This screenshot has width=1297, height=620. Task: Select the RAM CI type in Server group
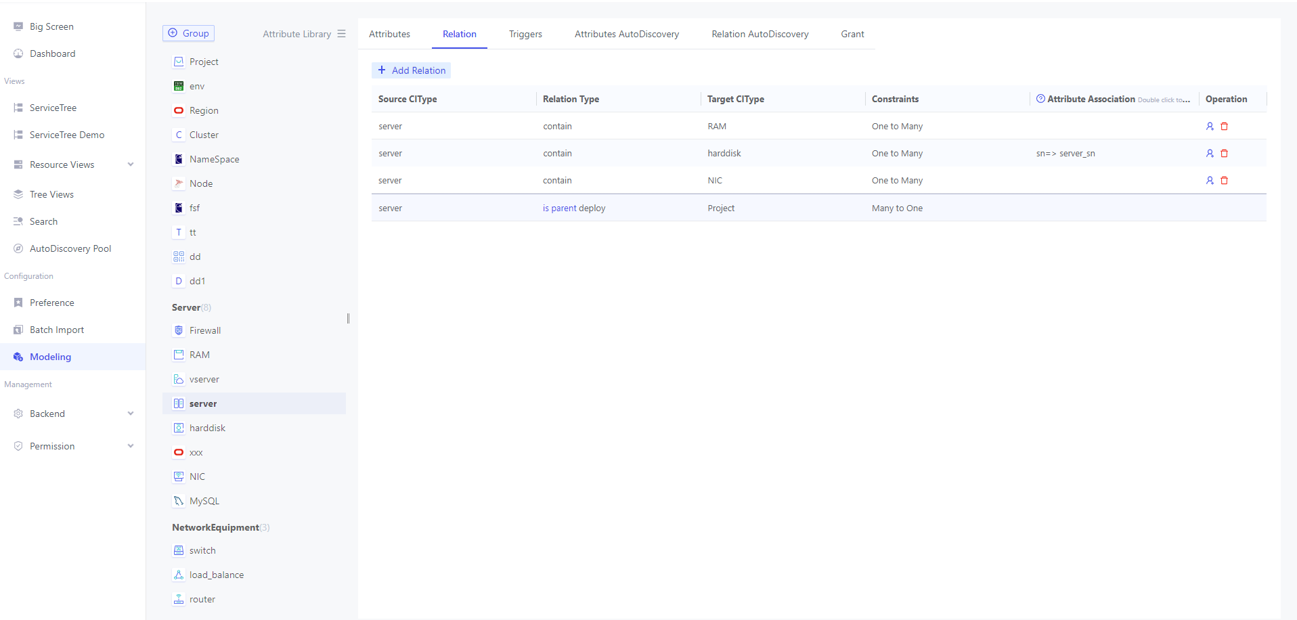click(200, 355)
